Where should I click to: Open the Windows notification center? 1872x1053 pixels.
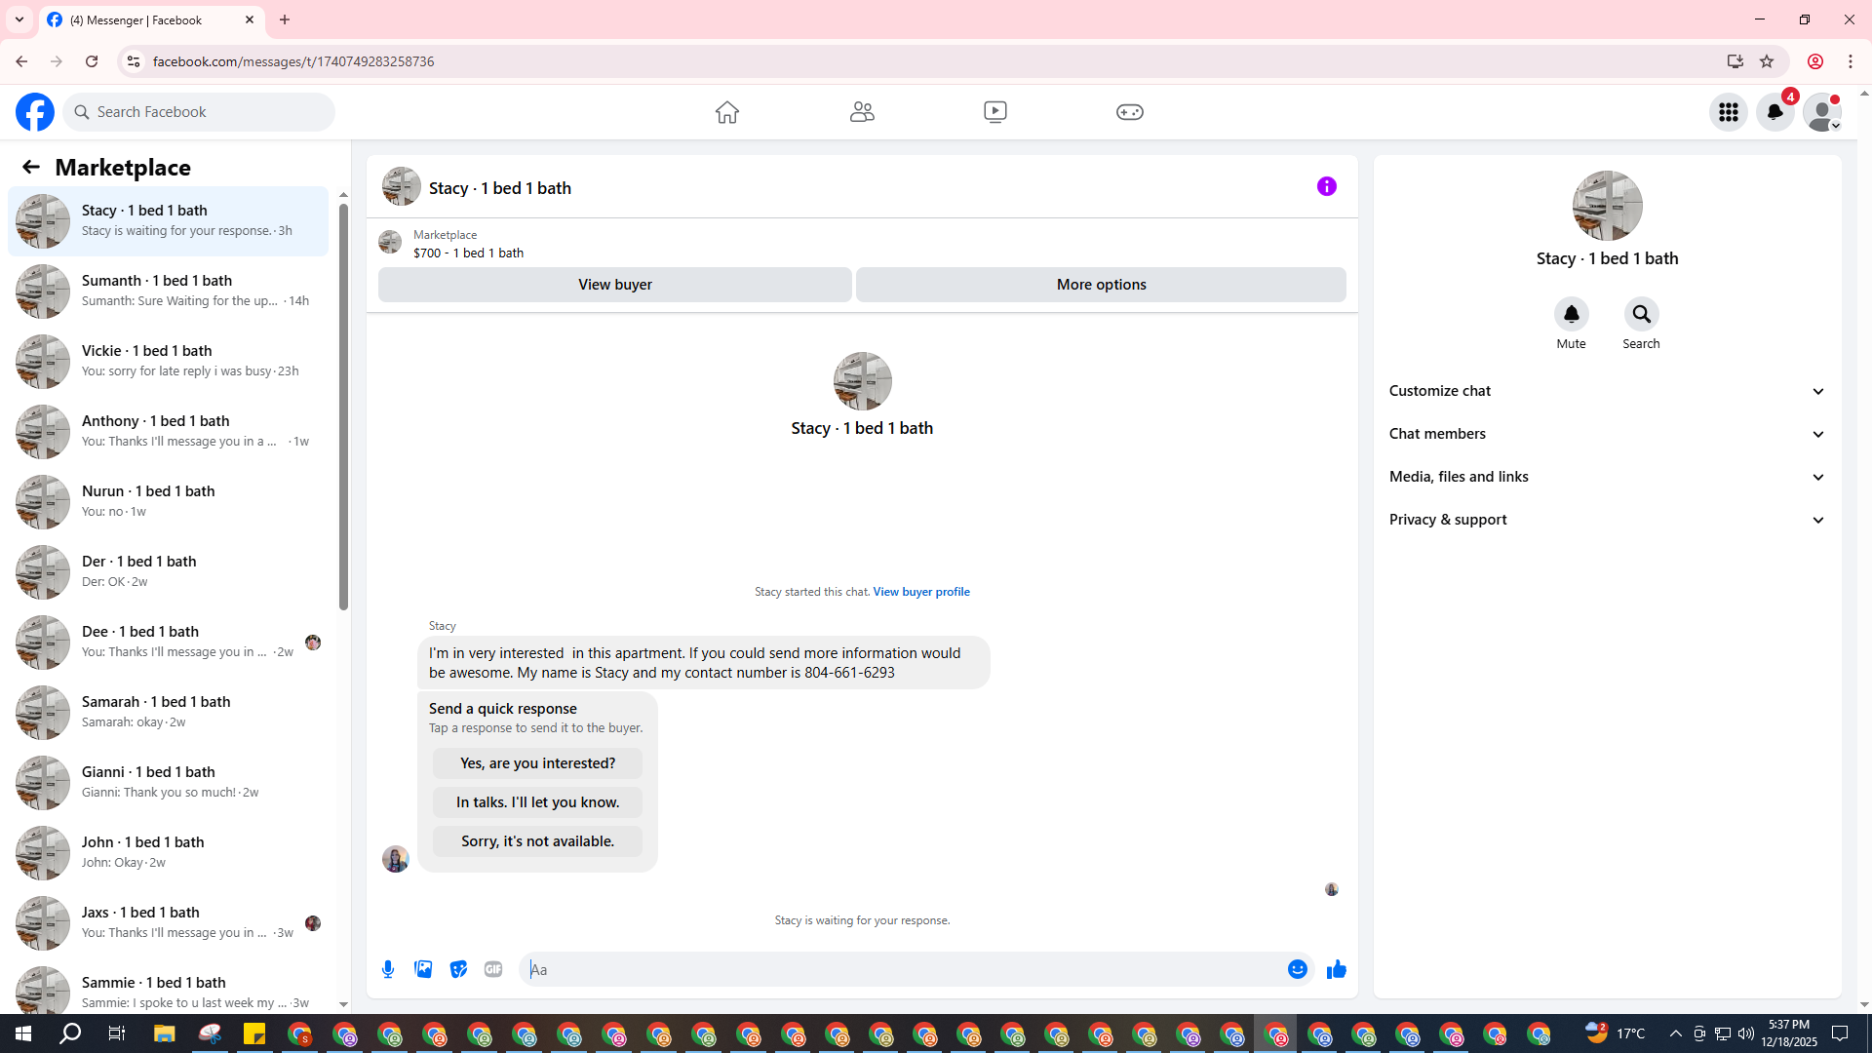click(x=1840, y=1033)
